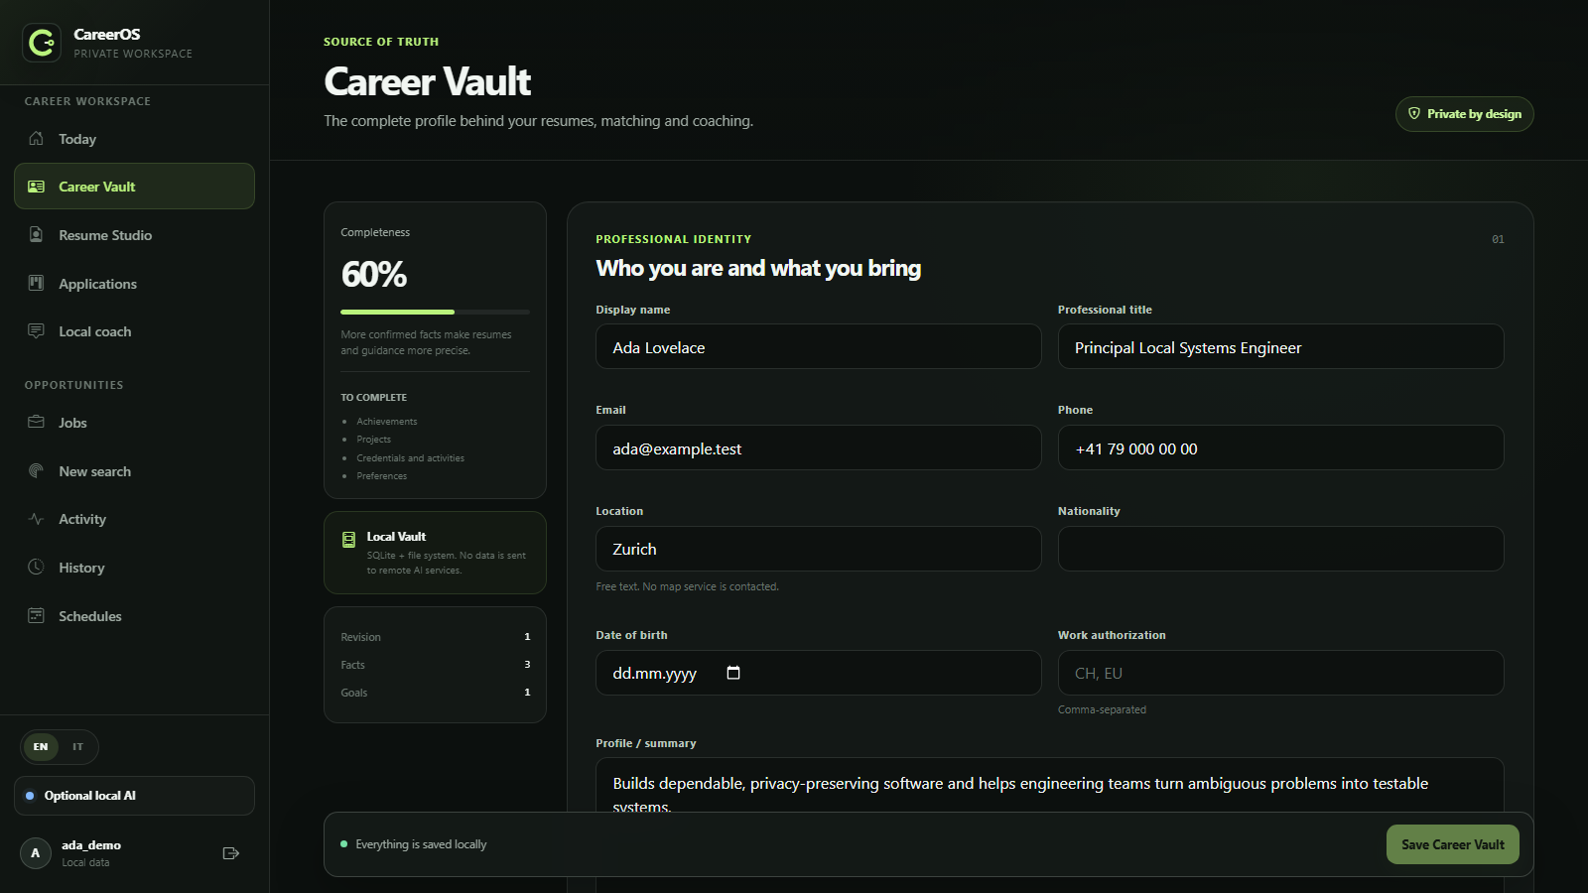
Task: Click the Optional local AI button
Action: point(134,796)
